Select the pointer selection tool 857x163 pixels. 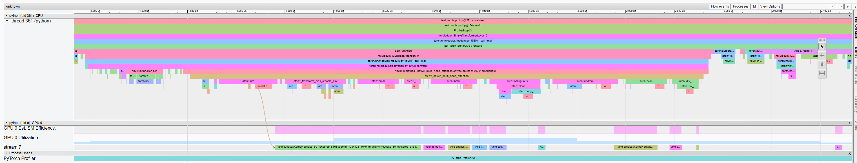pyautogui.click(x=822, y=46)
